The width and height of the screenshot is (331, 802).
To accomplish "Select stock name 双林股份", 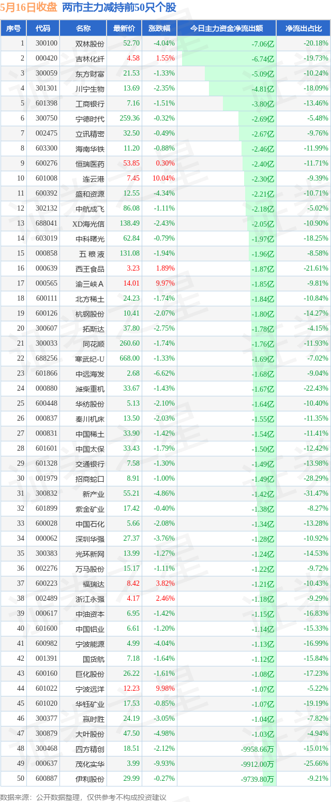I will 90,43.
